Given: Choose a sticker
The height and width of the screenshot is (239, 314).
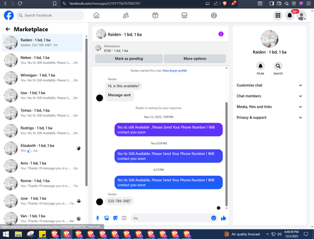Looking at the screenshot, I should (116, 218).
